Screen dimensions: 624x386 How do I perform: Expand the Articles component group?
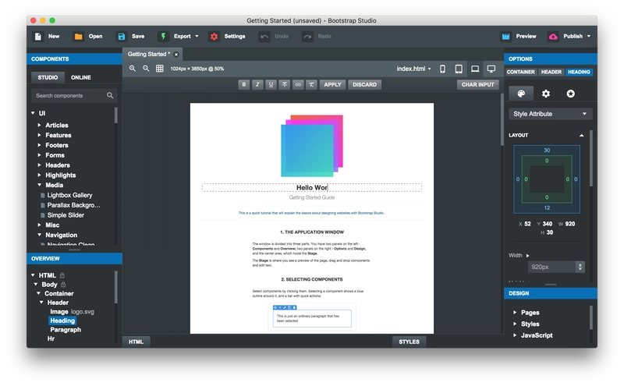point(40,125)
